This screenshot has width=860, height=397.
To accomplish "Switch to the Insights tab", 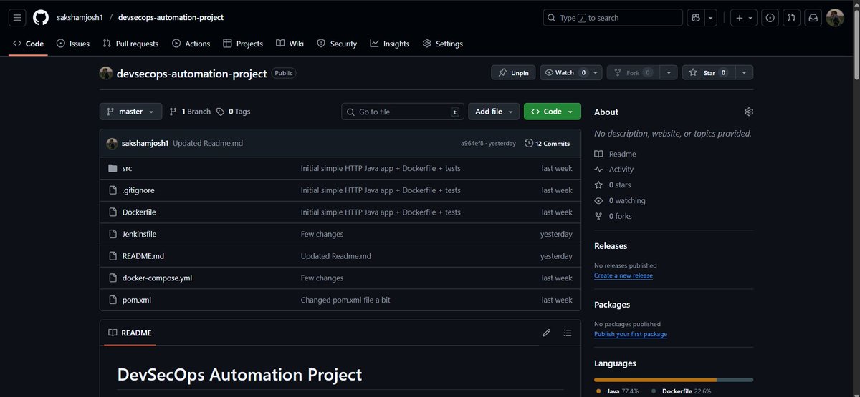I will point(390,44).
